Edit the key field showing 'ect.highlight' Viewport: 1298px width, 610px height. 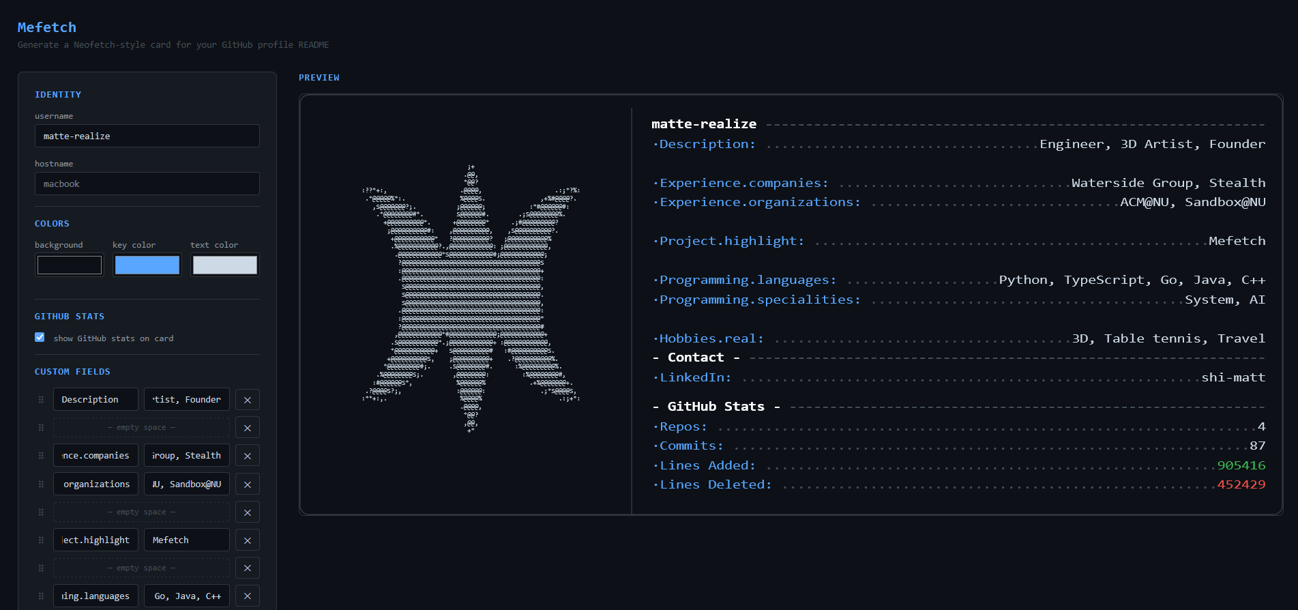(95, 540)
